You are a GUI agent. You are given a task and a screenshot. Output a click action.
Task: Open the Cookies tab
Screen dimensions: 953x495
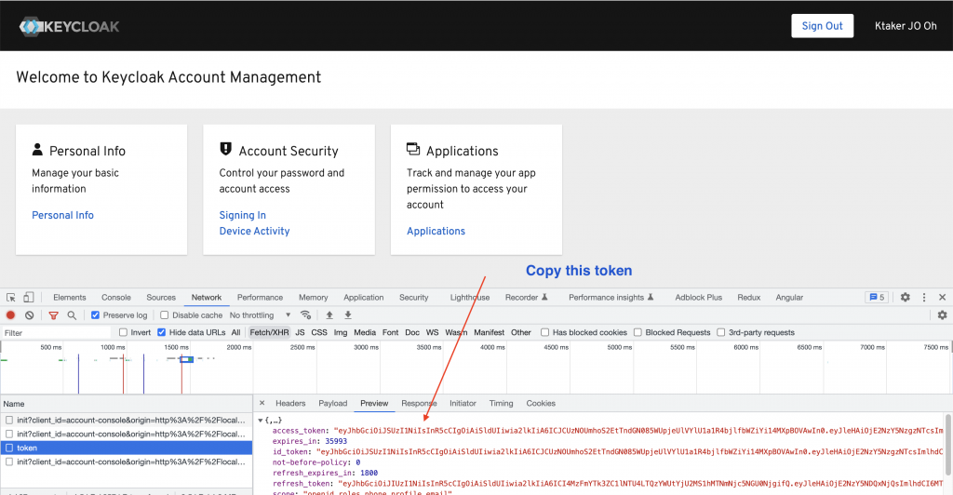(x=541, y=403)
